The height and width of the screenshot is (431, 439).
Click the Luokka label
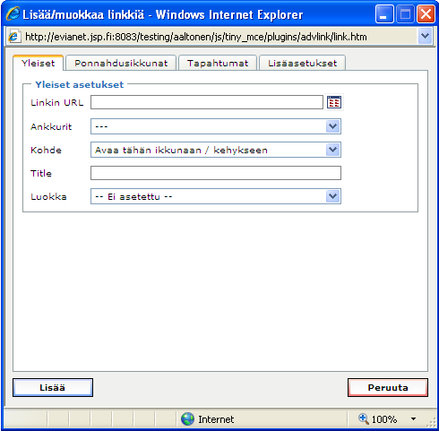click(48, 196)
